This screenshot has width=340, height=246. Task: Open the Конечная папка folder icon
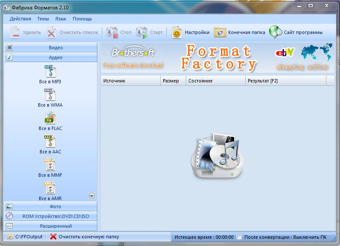click(220, 32)
